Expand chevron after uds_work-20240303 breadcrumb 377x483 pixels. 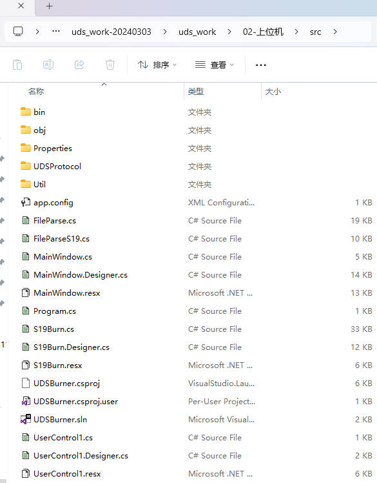pos(165,32)
